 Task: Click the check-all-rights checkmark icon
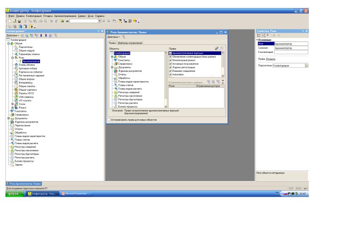pyautogui.click(x=217, y=48)
